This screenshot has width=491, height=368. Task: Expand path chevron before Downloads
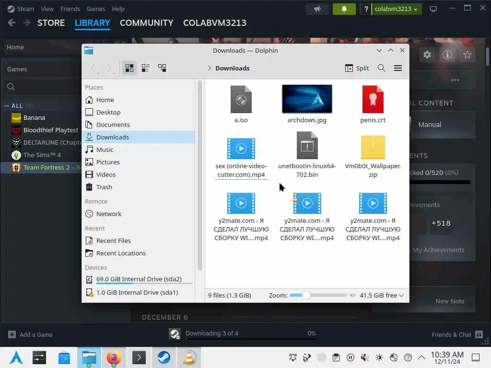[210, 68]
